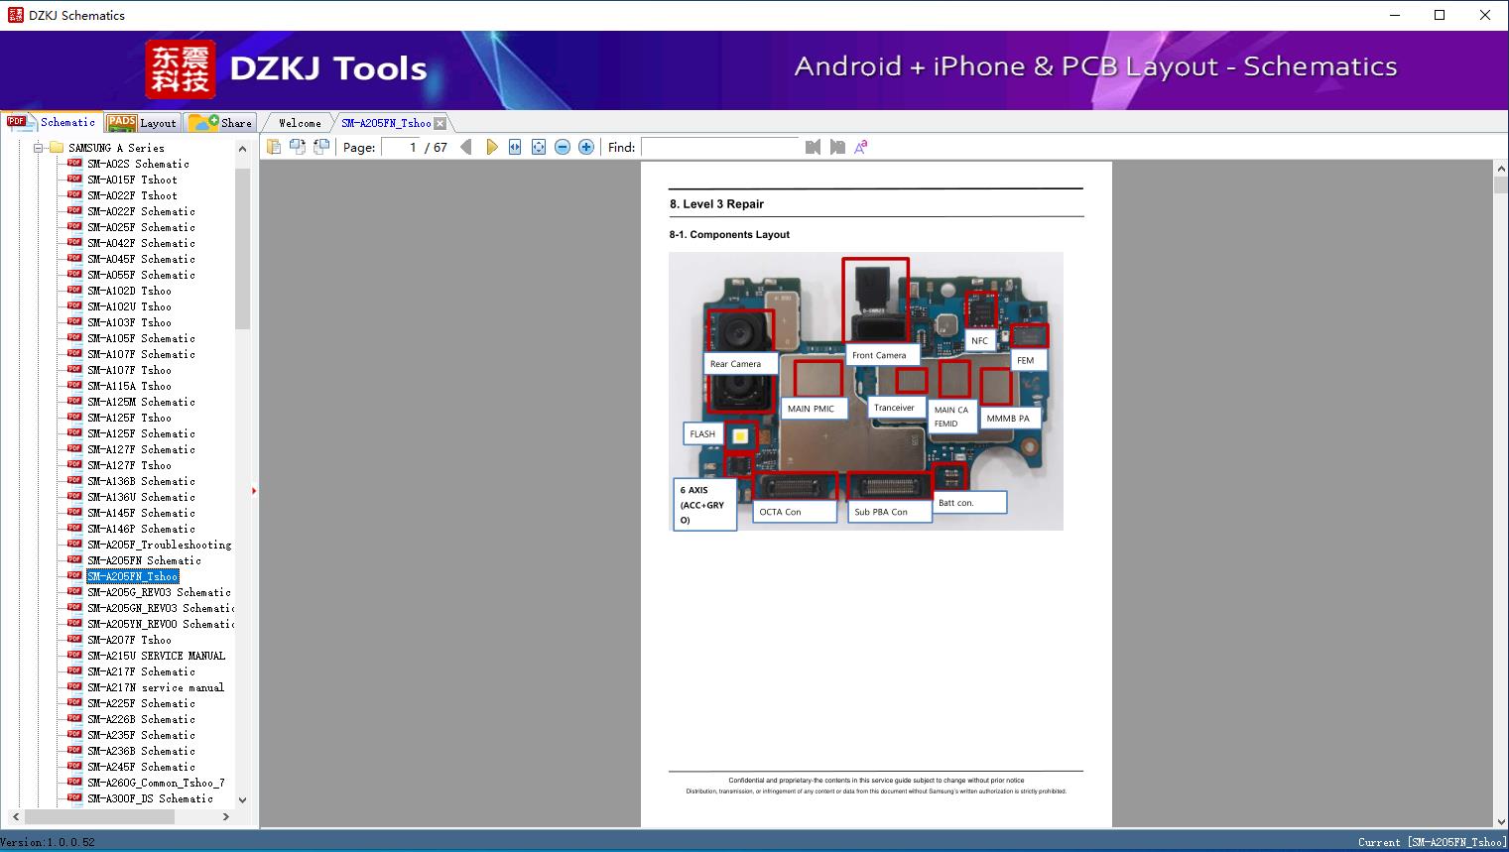Select SM-A022F Schematic entry
This screenshot has height=852, width=1509.
141,211
